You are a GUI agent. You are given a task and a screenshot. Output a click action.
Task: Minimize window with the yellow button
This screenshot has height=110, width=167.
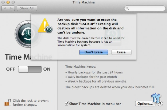click(8, 2)
